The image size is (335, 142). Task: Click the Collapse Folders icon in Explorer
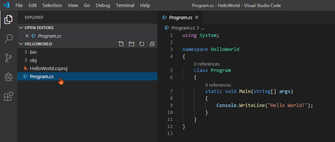click(x=152, y=44)
